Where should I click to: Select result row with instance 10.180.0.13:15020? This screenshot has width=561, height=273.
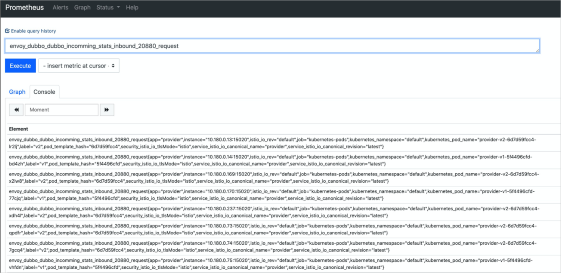[284, 143]
